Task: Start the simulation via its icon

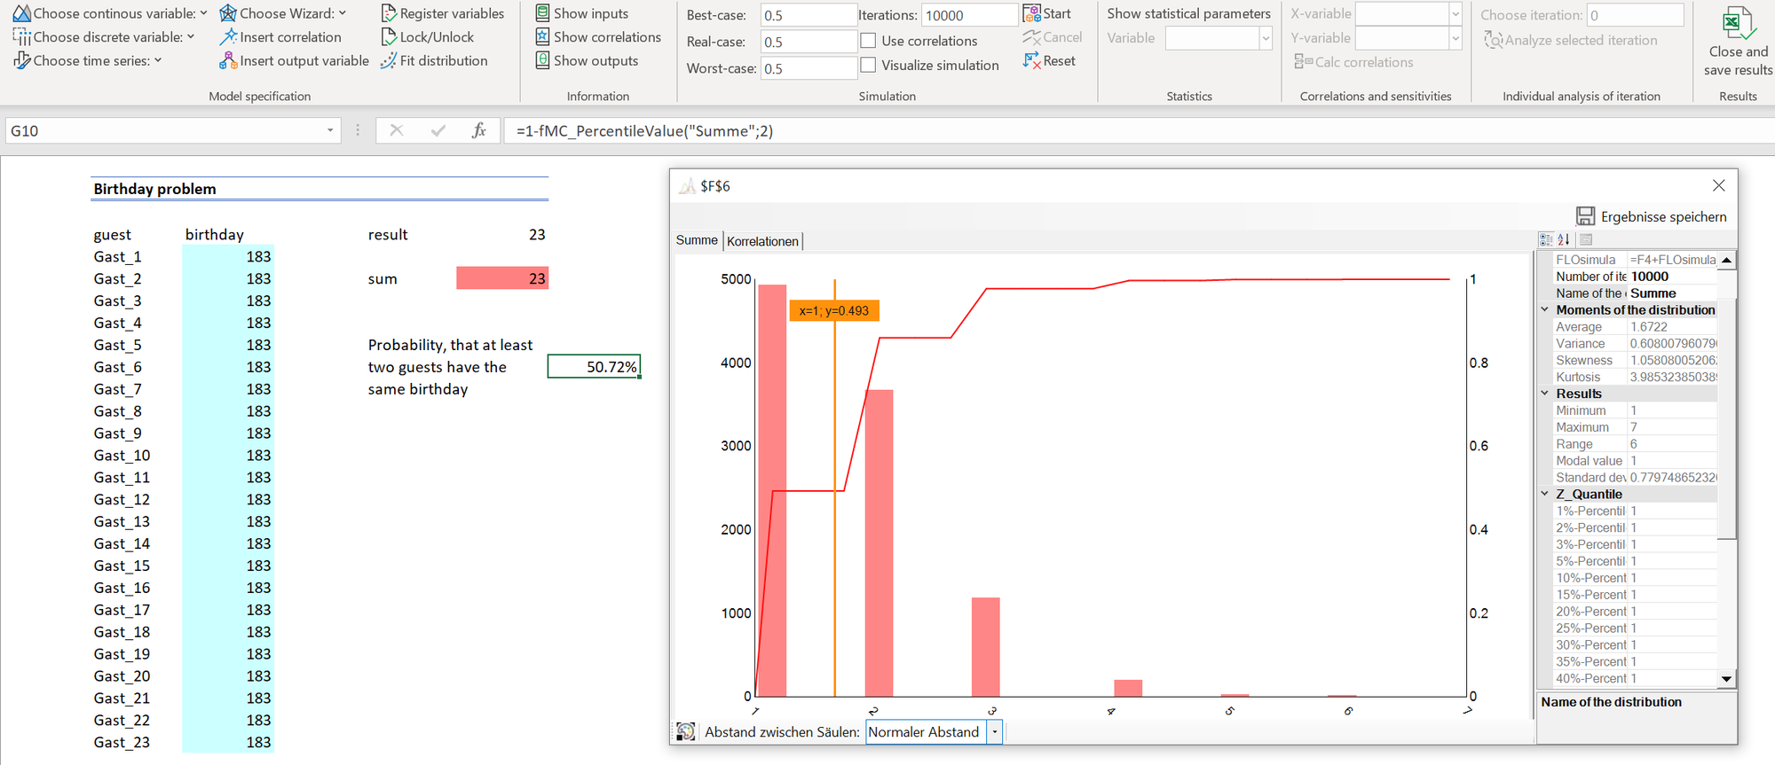Action: pos(1031,13)
